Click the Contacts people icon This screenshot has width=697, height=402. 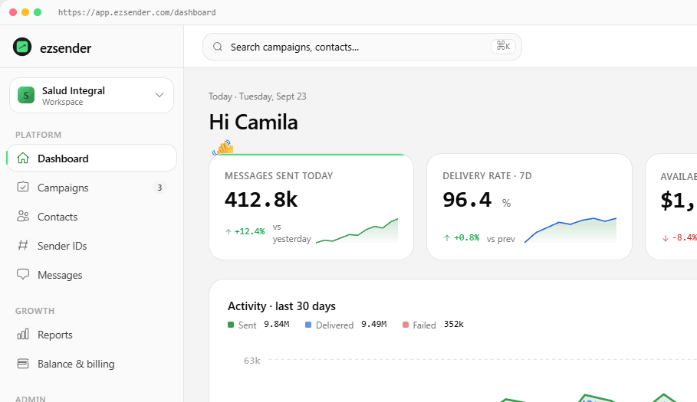point(23,216)
